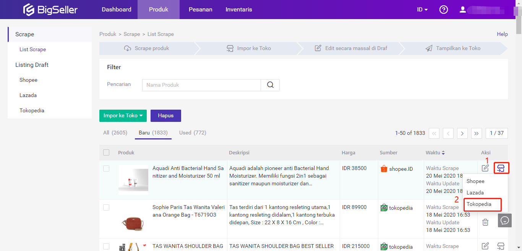
Task: Select the TAS WANITA SHOULDER BAG row checkbox
Action: [106, 246]
